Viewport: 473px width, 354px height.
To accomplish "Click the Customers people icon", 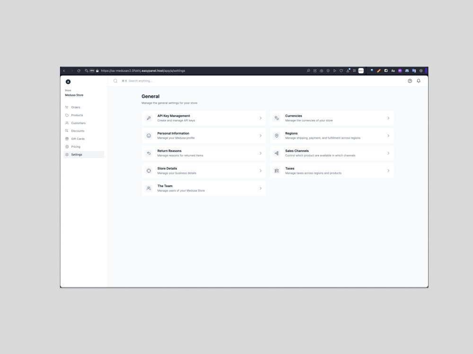I will point(67,123).
